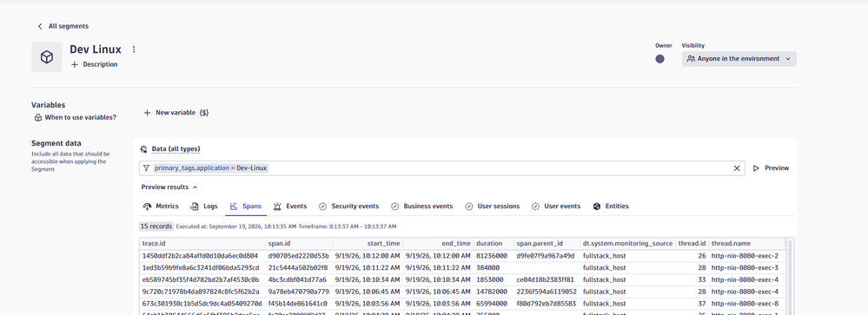Select trace 9c720c71978b4da897824c8fc5f62b2a
Screen dimensions: 868x315
tap(201, 292)
